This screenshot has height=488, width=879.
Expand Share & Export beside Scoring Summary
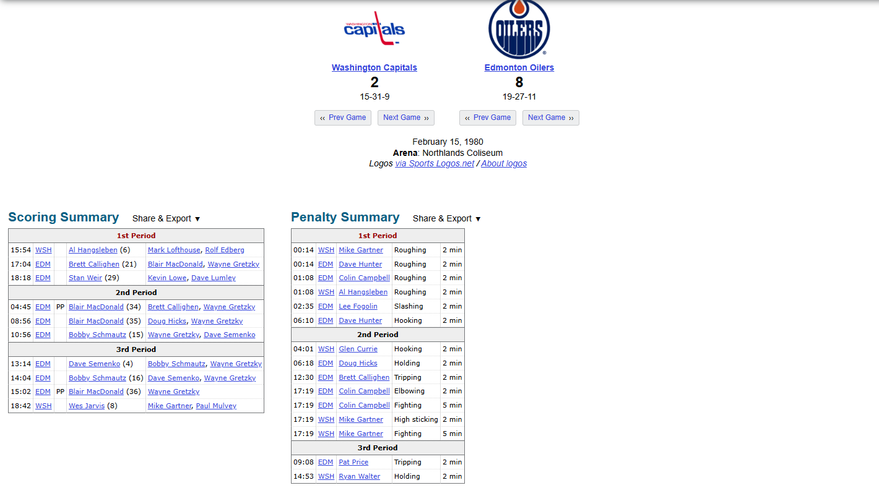click(167, 218)
